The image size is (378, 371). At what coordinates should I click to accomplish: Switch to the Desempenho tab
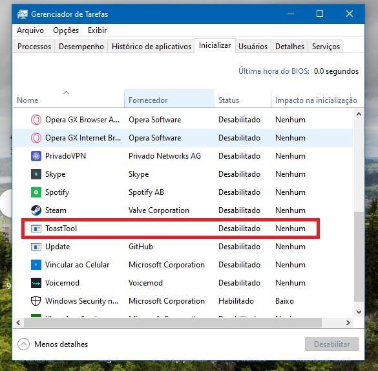click(x=81, y=47)
